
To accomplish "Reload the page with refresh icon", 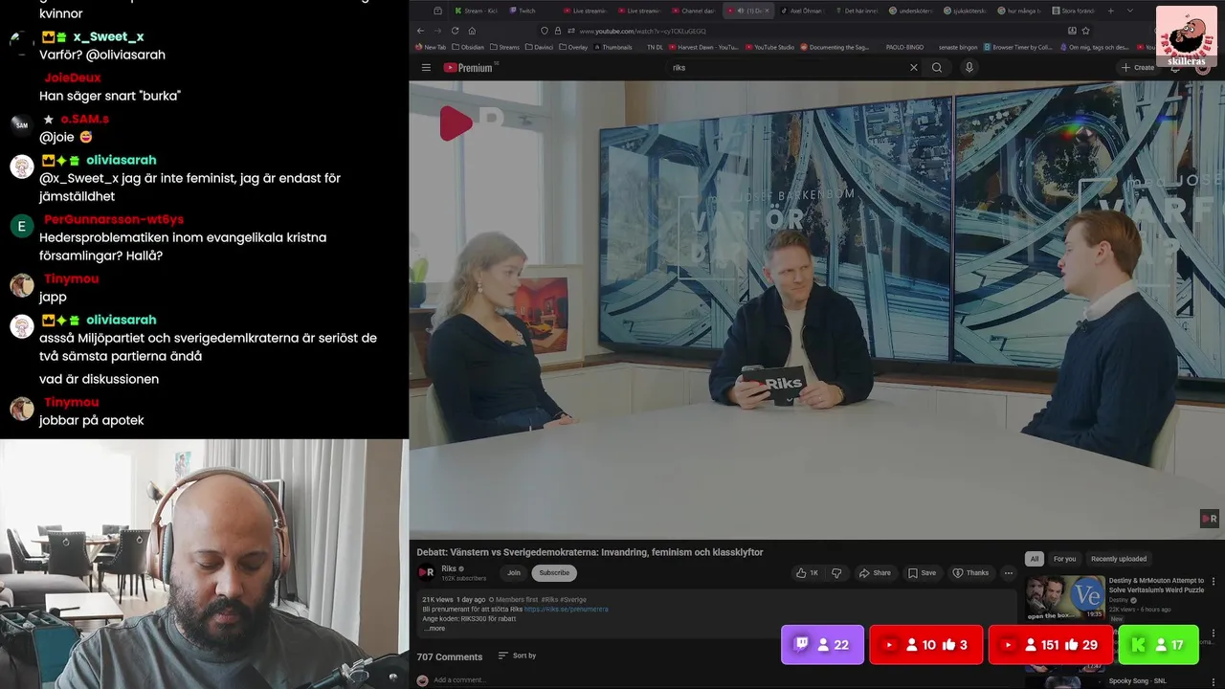I will (x=455, y=31).
